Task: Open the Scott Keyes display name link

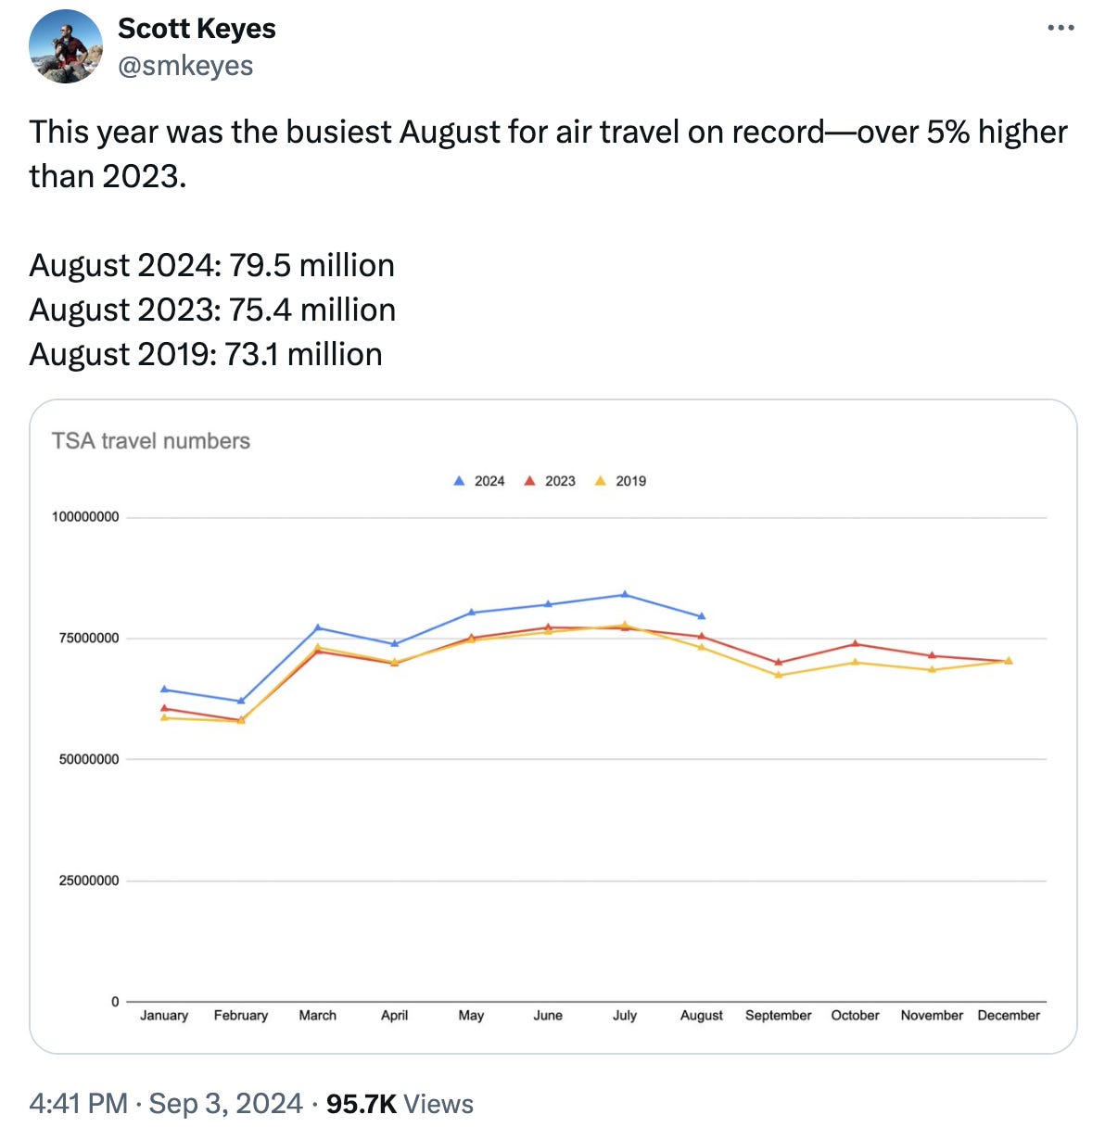Action: click(197, 29)
